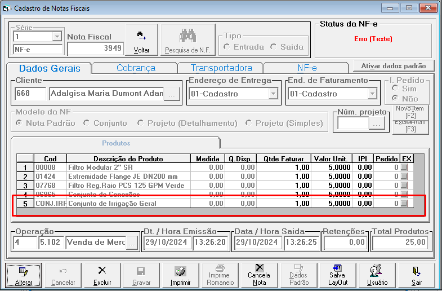
Task: Switch to the Transportadora tab
Action: pos(221,68)
